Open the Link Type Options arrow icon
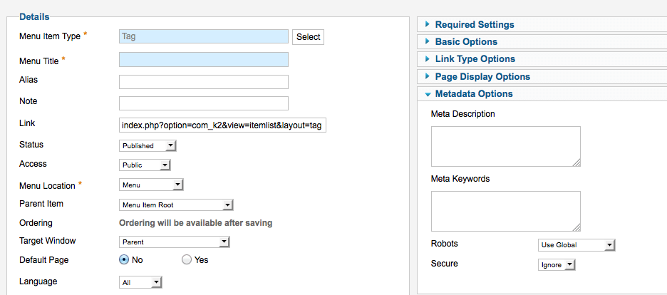 point(428,59)
